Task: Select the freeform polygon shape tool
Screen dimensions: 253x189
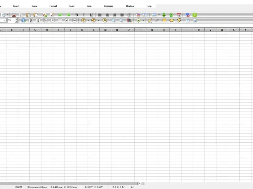Action: click(179, 20)
